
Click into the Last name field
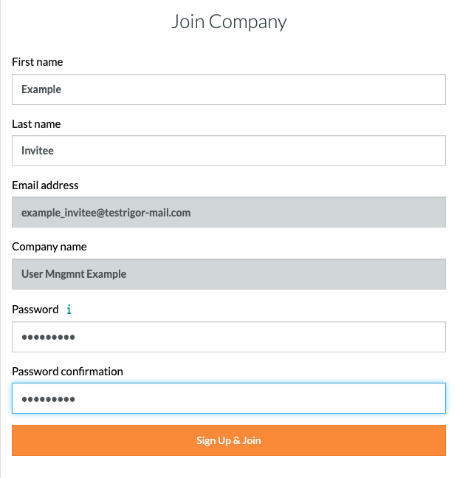[x=228, y=151]
